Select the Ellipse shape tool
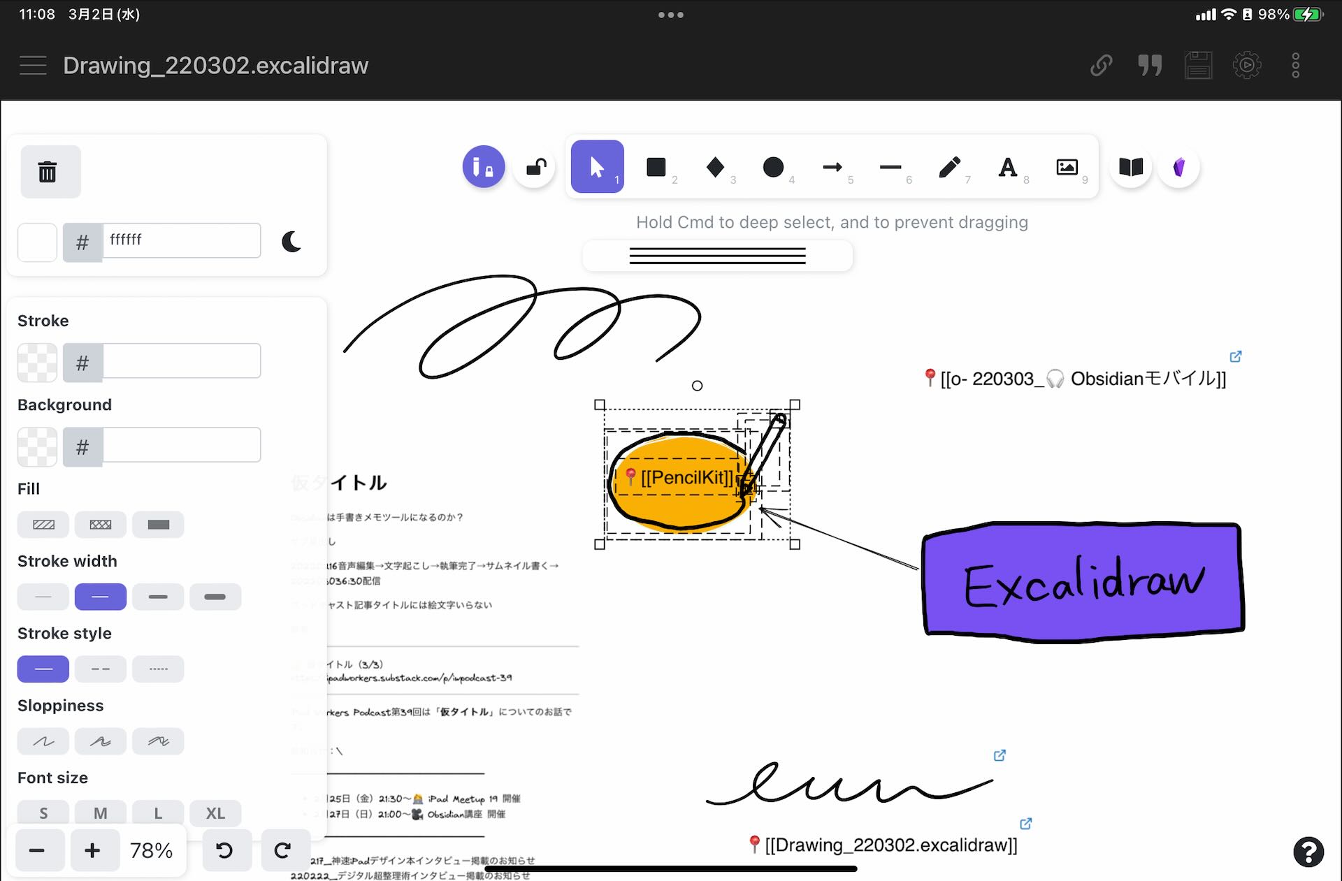The height and width of the screenshot is (881, 1342). 773,167
